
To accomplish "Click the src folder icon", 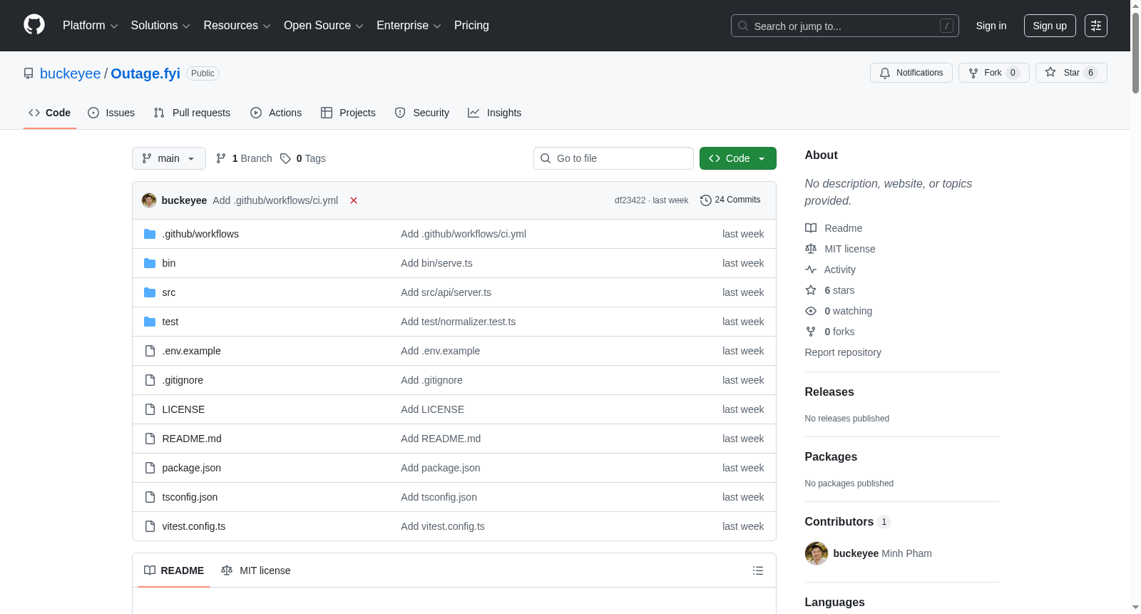I will (x=150, y=292).
